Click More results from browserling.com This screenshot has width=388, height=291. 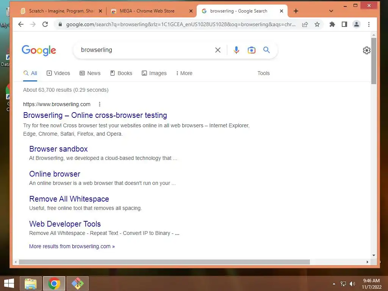pyautogui.click(x=72, y=246)
